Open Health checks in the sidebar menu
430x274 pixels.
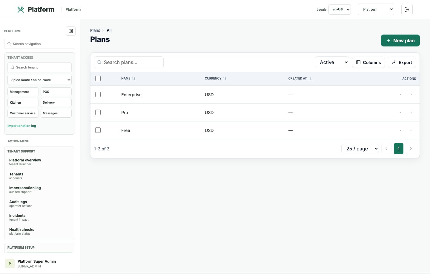pyautogui.click(x=39, y=231)
